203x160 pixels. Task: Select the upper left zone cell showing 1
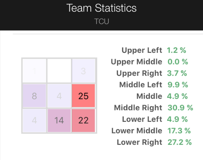[35, 71]
